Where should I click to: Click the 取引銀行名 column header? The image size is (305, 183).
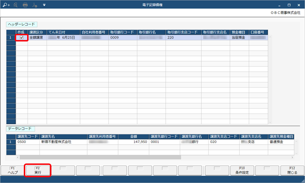151,32
